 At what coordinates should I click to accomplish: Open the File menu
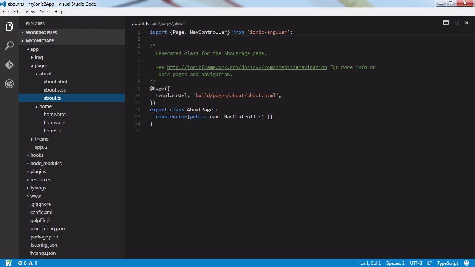coord(6,12)
